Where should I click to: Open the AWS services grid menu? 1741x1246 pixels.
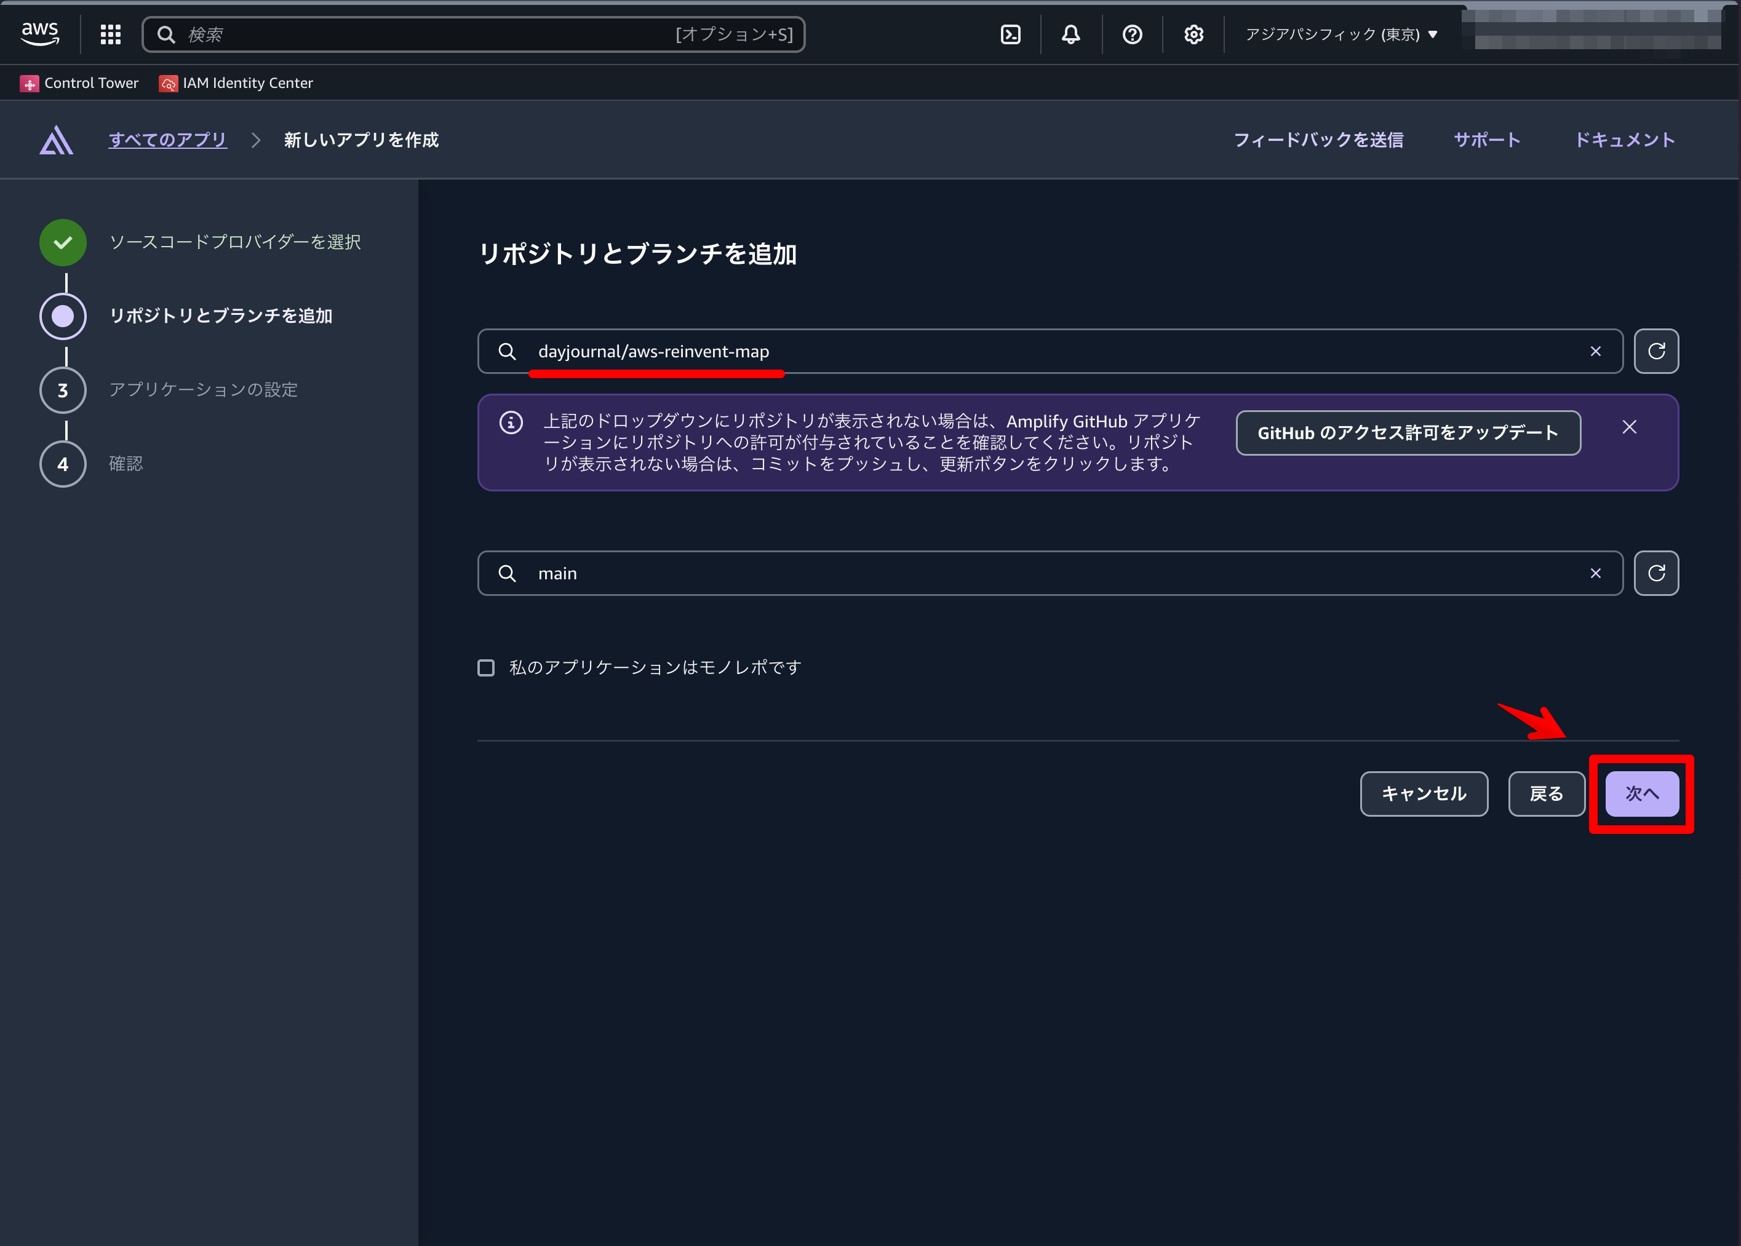click(x=111, y=34)
